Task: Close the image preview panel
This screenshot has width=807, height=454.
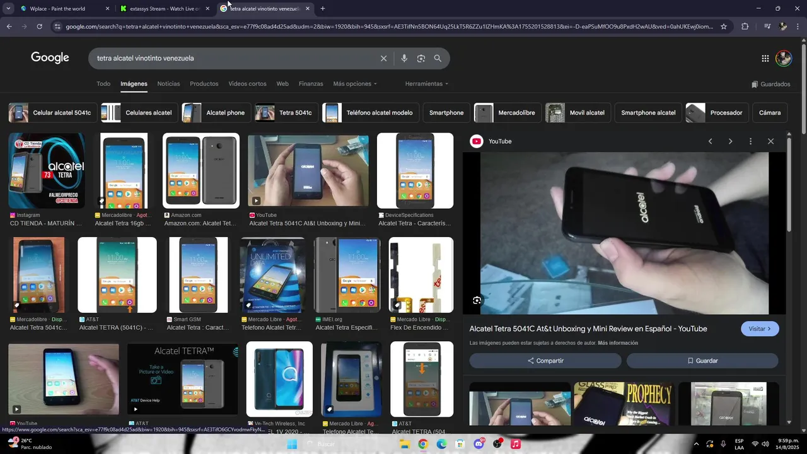Action: click(x=770, y=141)
